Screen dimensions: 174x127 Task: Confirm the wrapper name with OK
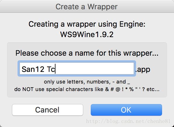(126, 110)
